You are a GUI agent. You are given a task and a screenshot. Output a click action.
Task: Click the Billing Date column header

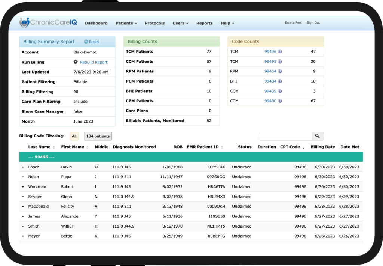click(x=322, y=147)
